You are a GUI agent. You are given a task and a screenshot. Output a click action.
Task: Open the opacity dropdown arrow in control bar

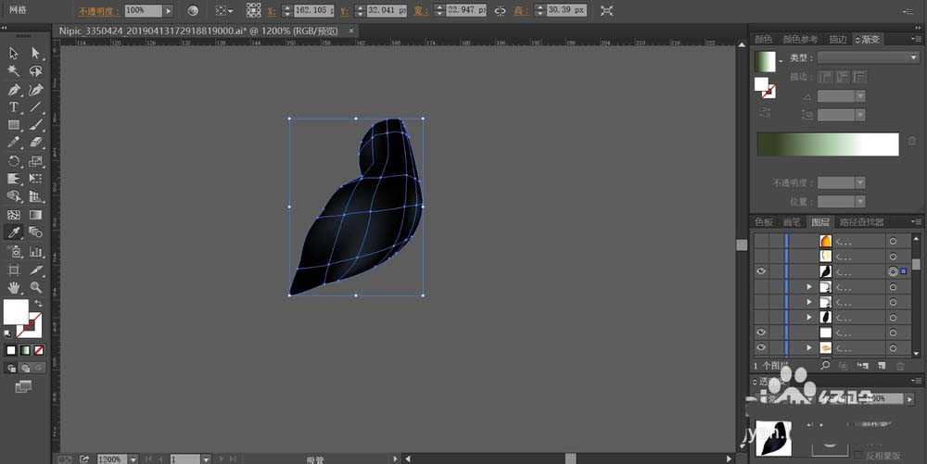(168, 11)
